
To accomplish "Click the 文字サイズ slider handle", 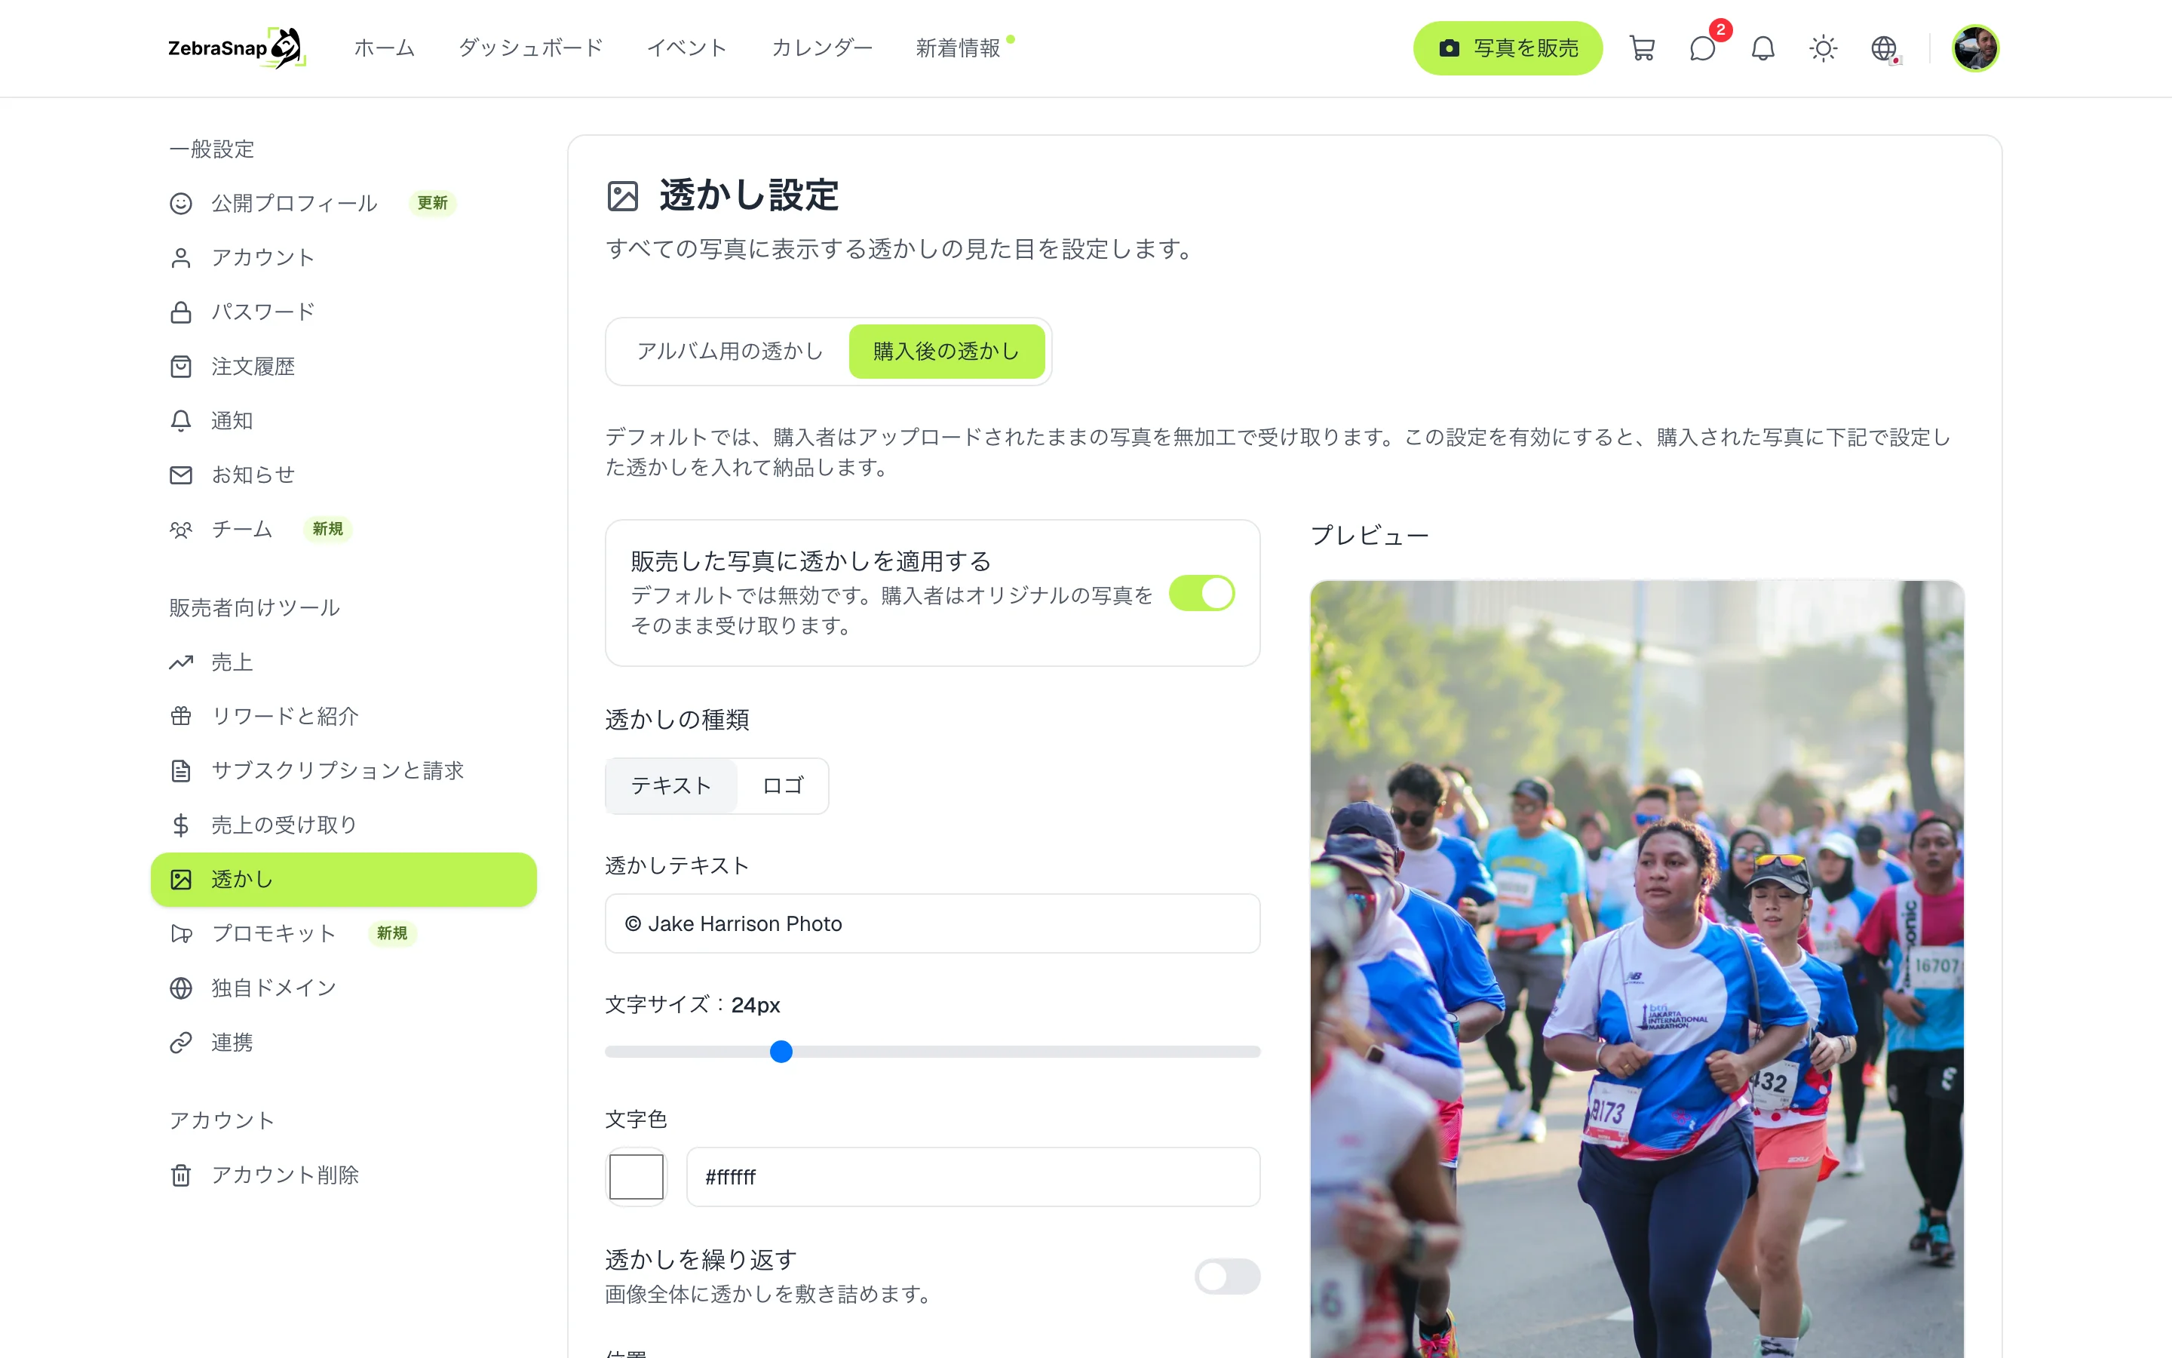I will point(781,1052).
